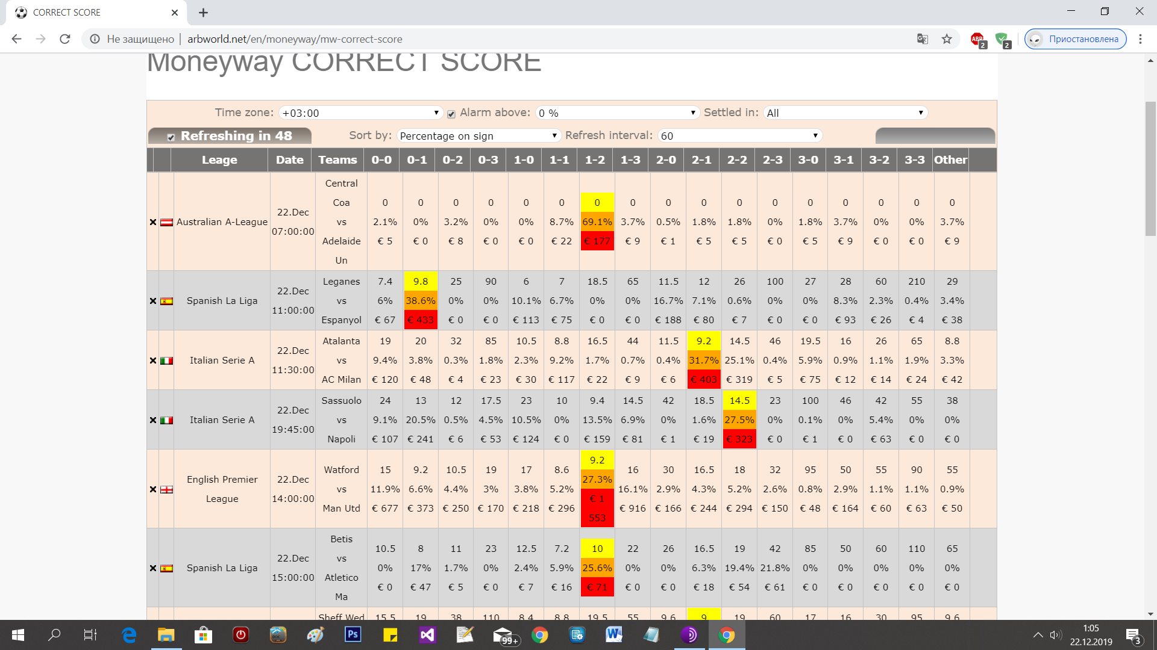The width and height of the screenshot is (1157, 650).
Task: Expand the Time zone dropdown
Action: pyautogui.click(x=360, y=113)
